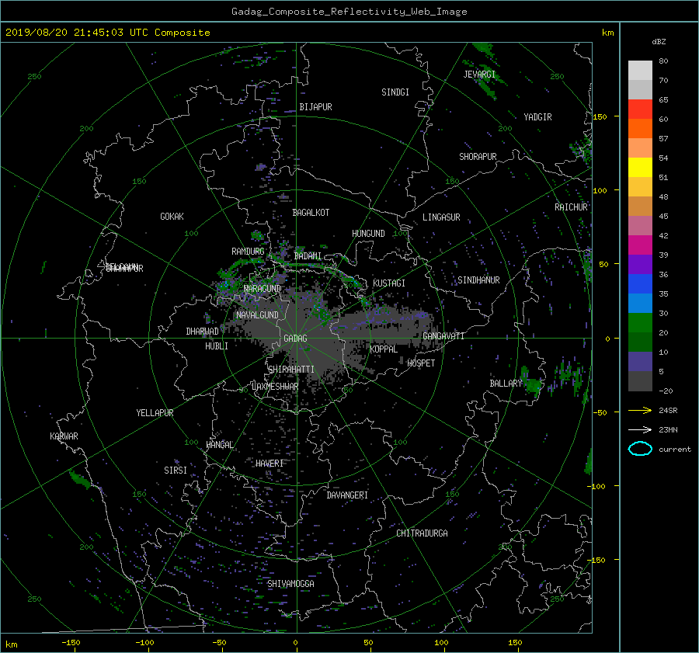This screenshot has width=699, height=653.
Task: Click the '57' value on the dBZ scale
Action: pyautogui.click(x=663, y=139)
